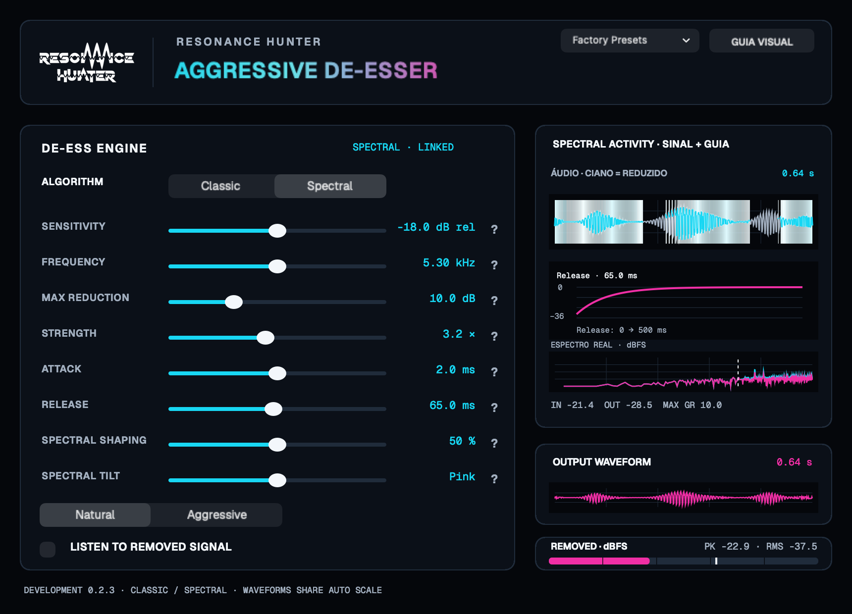Viewport: 852px width, 614px height.
Task: Open Spectral Tilt help question mark
Action: pyautogui.click(x=494, y=478)
